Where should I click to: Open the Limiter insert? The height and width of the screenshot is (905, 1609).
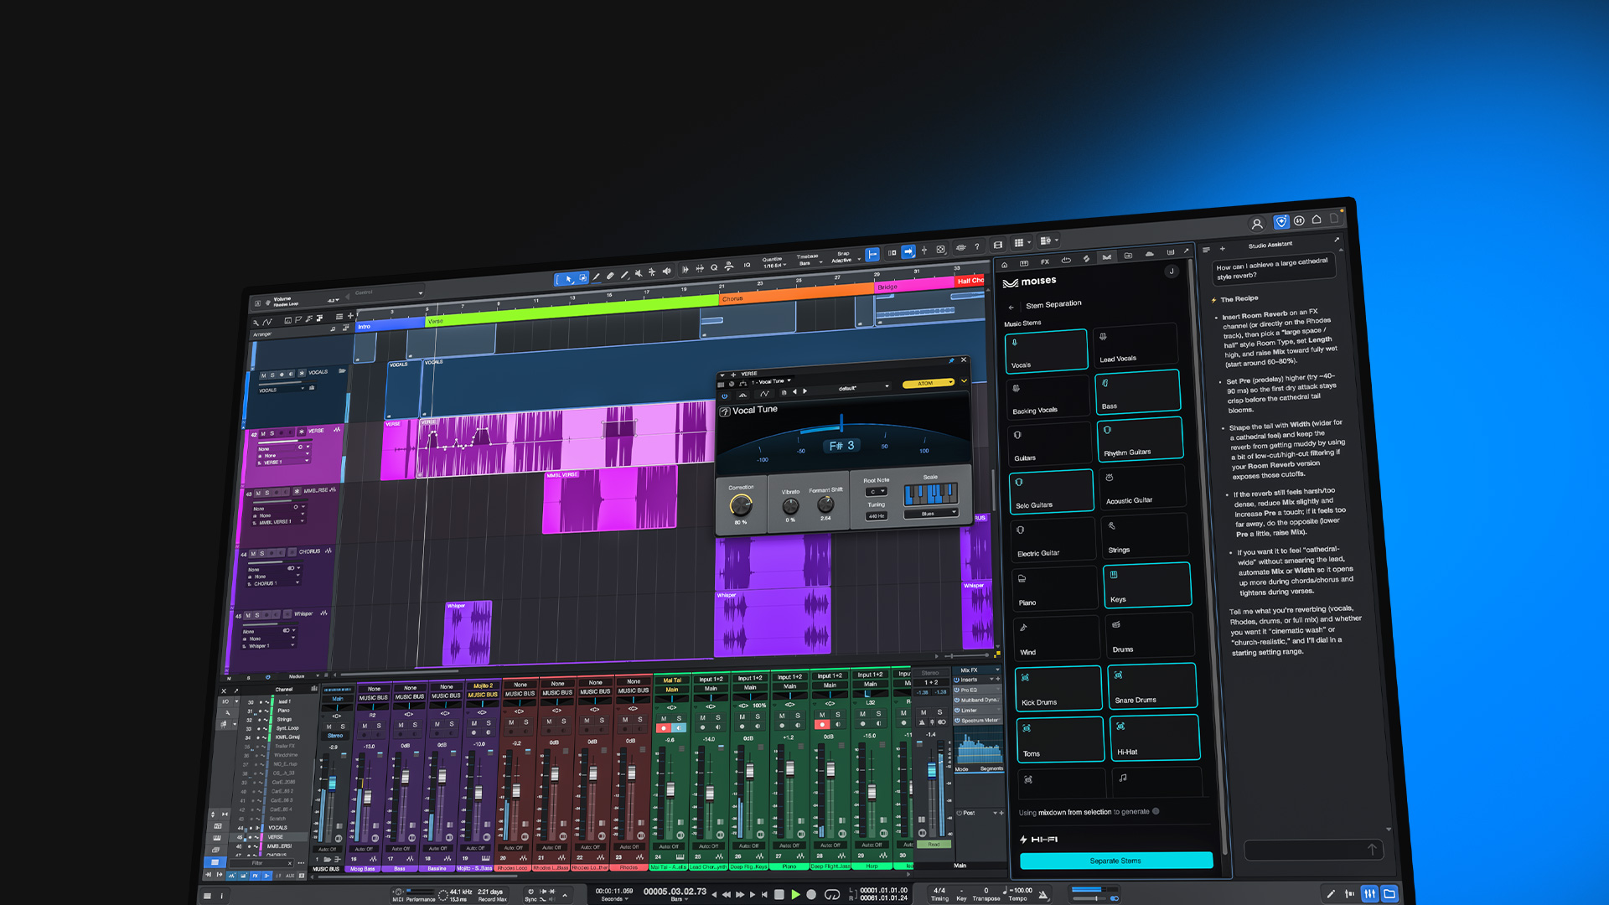pos(977,711)
